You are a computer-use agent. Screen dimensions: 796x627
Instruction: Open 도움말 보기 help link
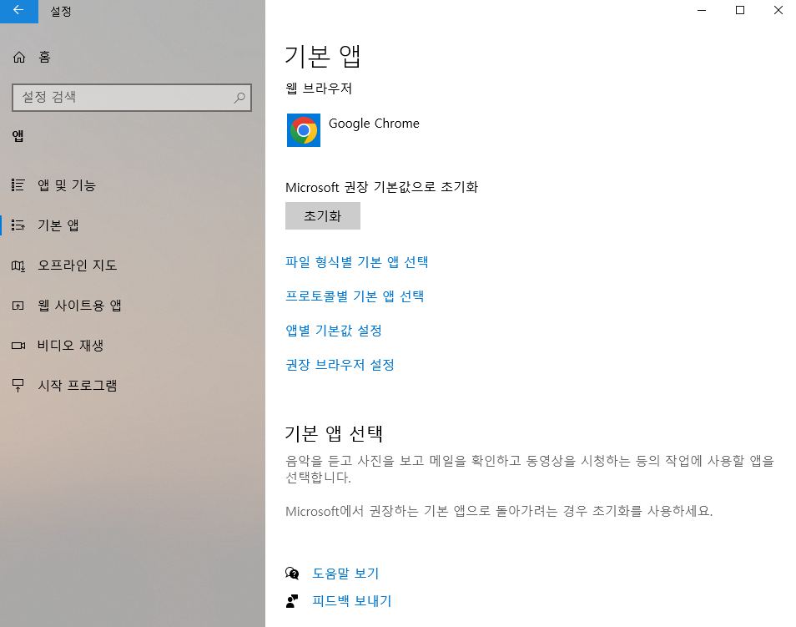click(345, 573)
